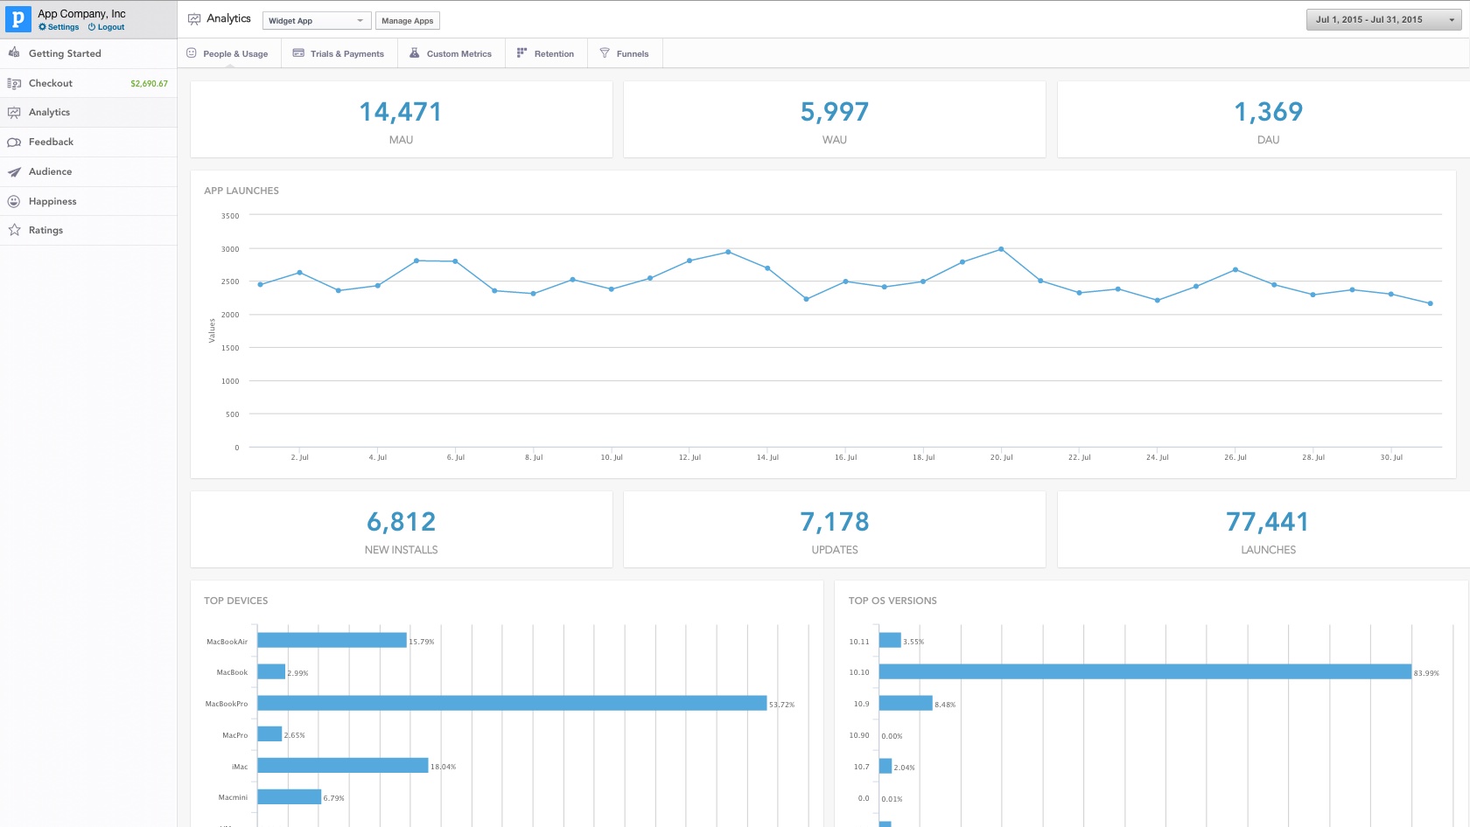Viewport: 1470px width, 827px height.
Task: Click the Trials & Payments card icon
Action: (298, 53)
